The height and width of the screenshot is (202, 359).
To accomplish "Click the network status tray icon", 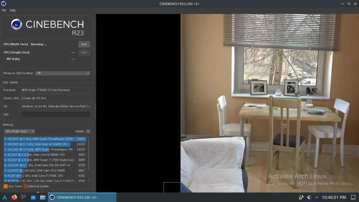I will coord(301,197).
